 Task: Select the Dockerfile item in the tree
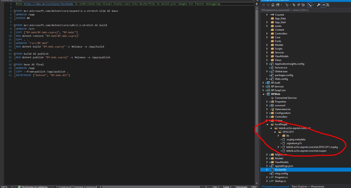(x=305, y=170)
